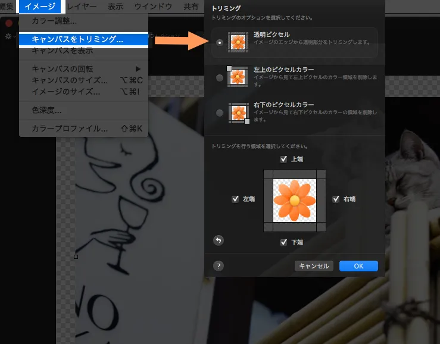The image size is (440, 344).
Task: Choose イメージのサイズ... menu entry
Action: tap(83, 92)
